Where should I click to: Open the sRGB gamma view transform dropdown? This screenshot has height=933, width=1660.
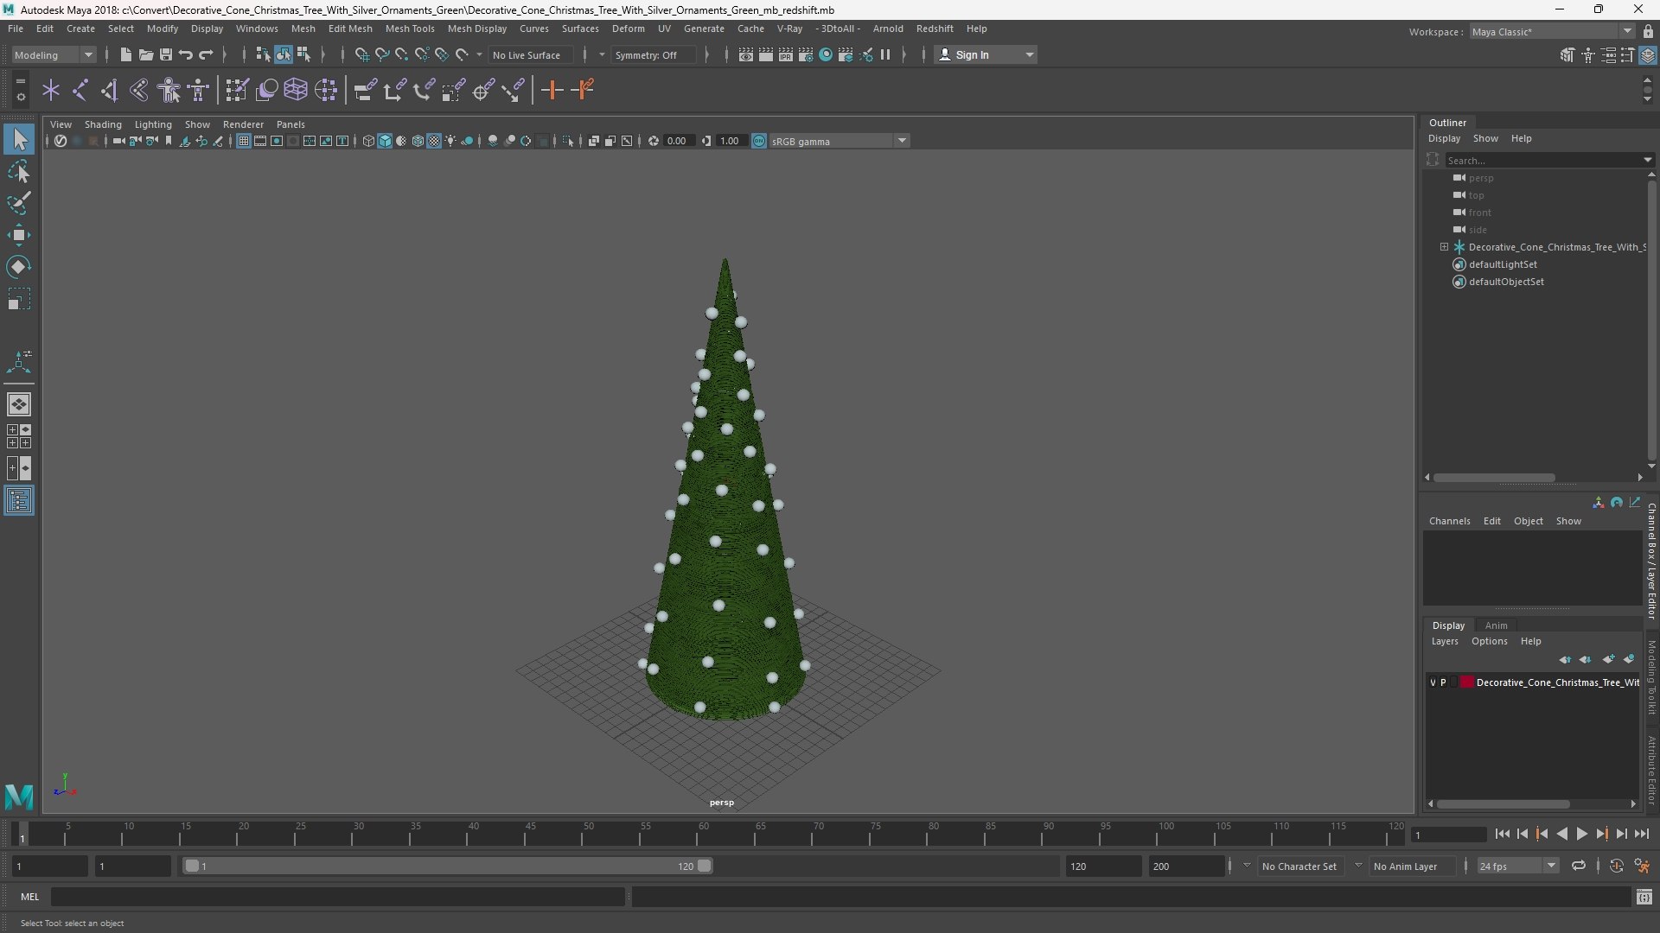pos(839,141)
